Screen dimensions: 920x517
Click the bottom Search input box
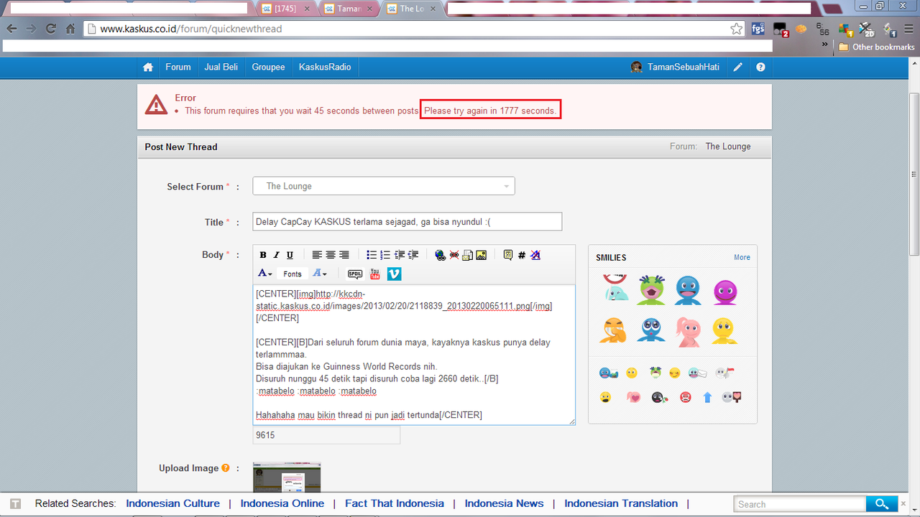[x=800, y=504]
